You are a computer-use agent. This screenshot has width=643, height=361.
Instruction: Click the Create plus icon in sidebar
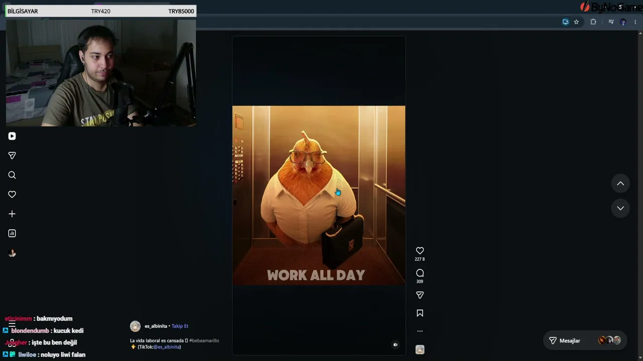tap(12, 214)
